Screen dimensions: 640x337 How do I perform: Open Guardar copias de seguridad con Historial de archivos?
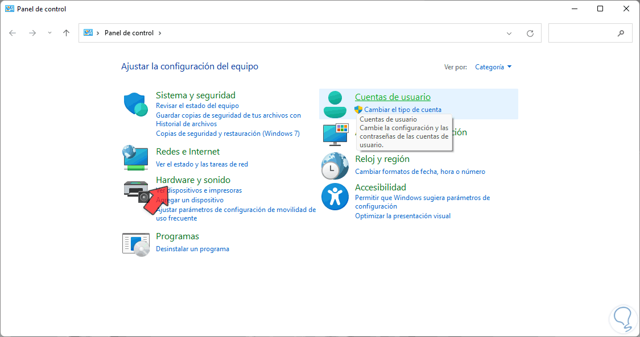[228, 119]
